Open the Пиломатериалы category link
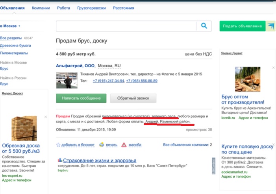Screen dimensions: 276x194 click(14, 53)
